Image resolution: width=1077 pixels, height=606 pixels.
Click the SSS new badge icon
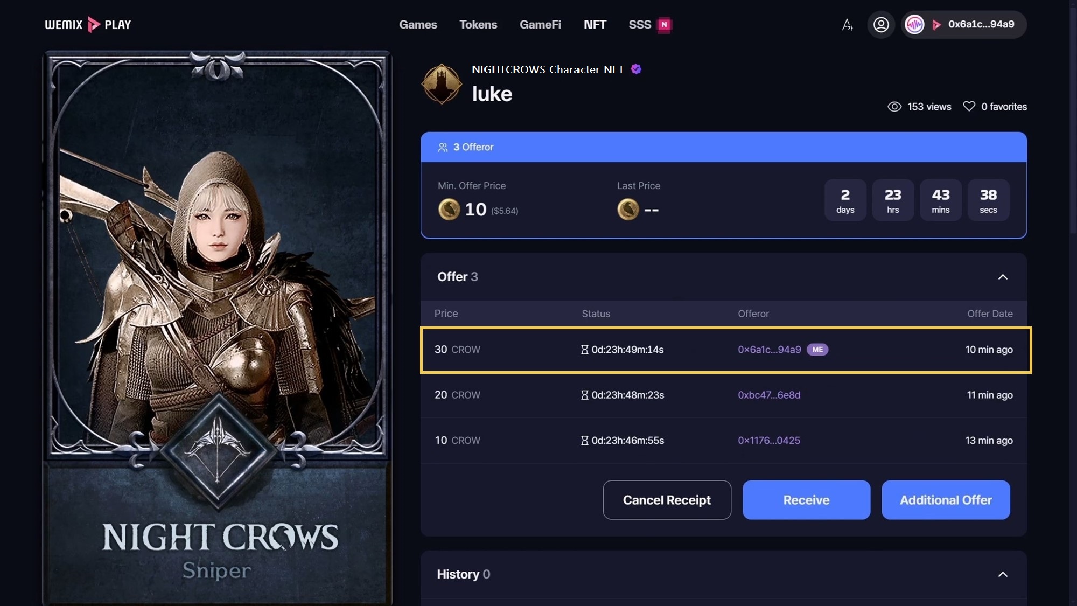click(664, 25)
